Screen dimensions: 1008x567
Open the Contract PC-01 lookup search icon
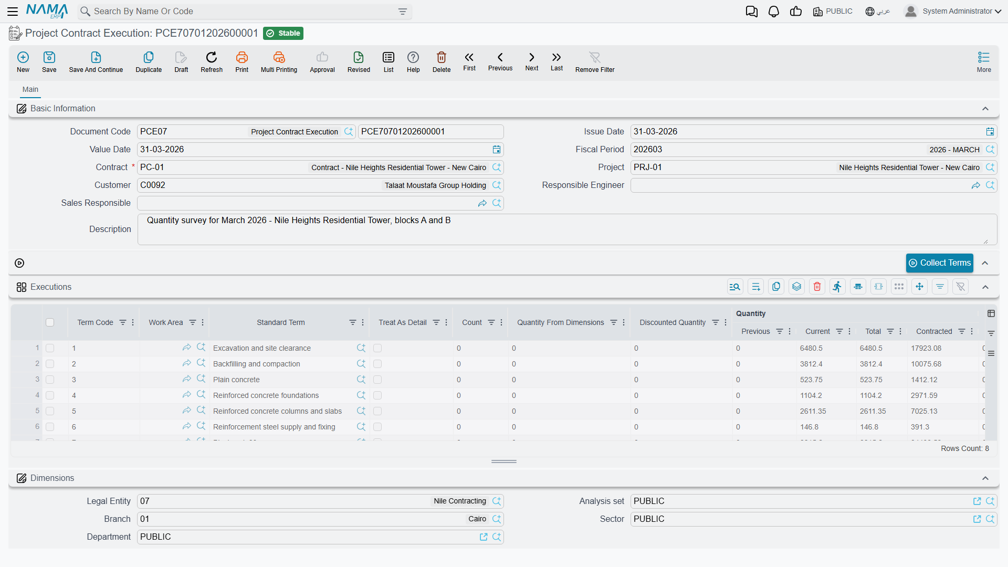click(497, 167)
